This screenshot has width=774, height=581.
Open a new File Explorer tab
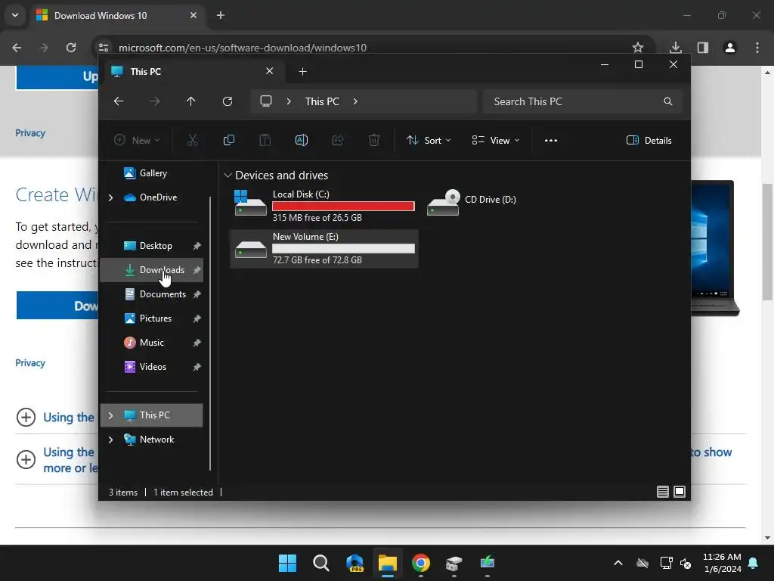point(302,72)
